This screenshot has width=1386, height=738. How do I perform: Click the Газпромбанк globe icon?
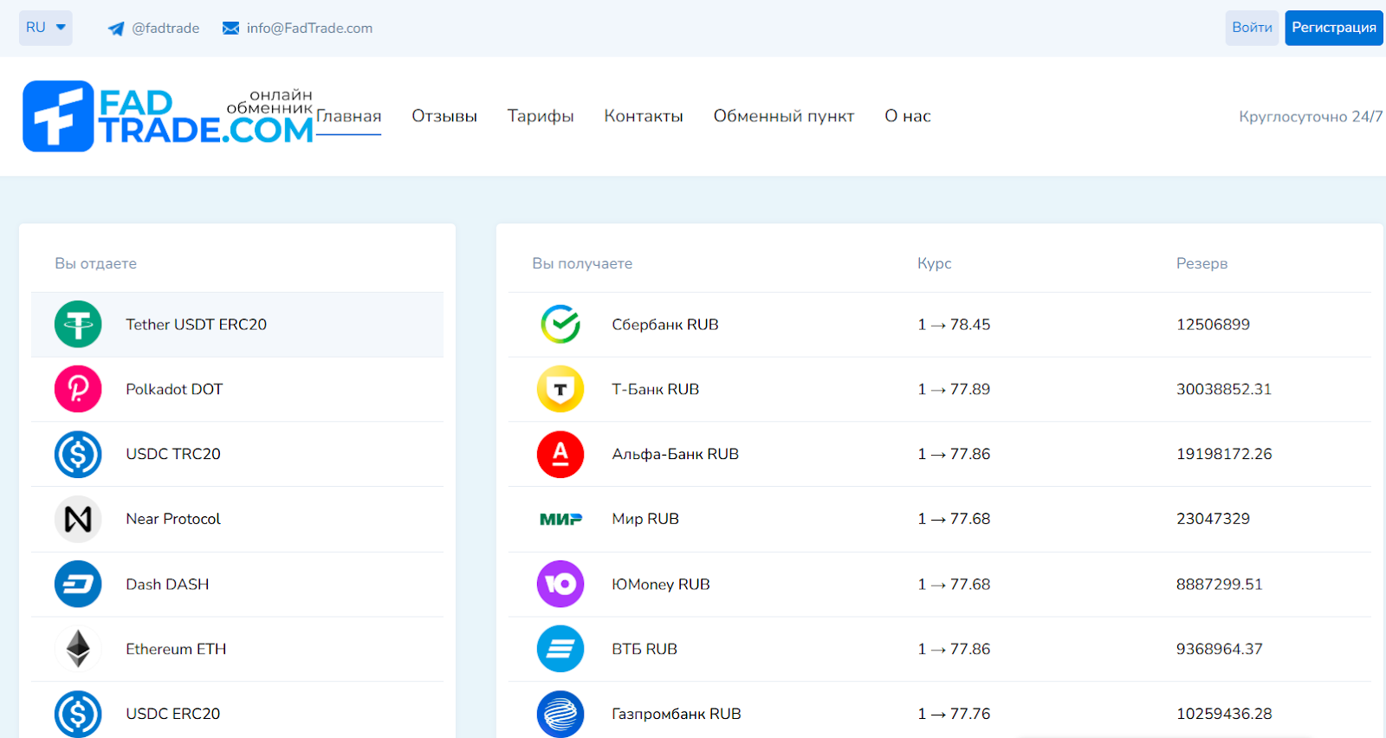click(x=560, y=714)
